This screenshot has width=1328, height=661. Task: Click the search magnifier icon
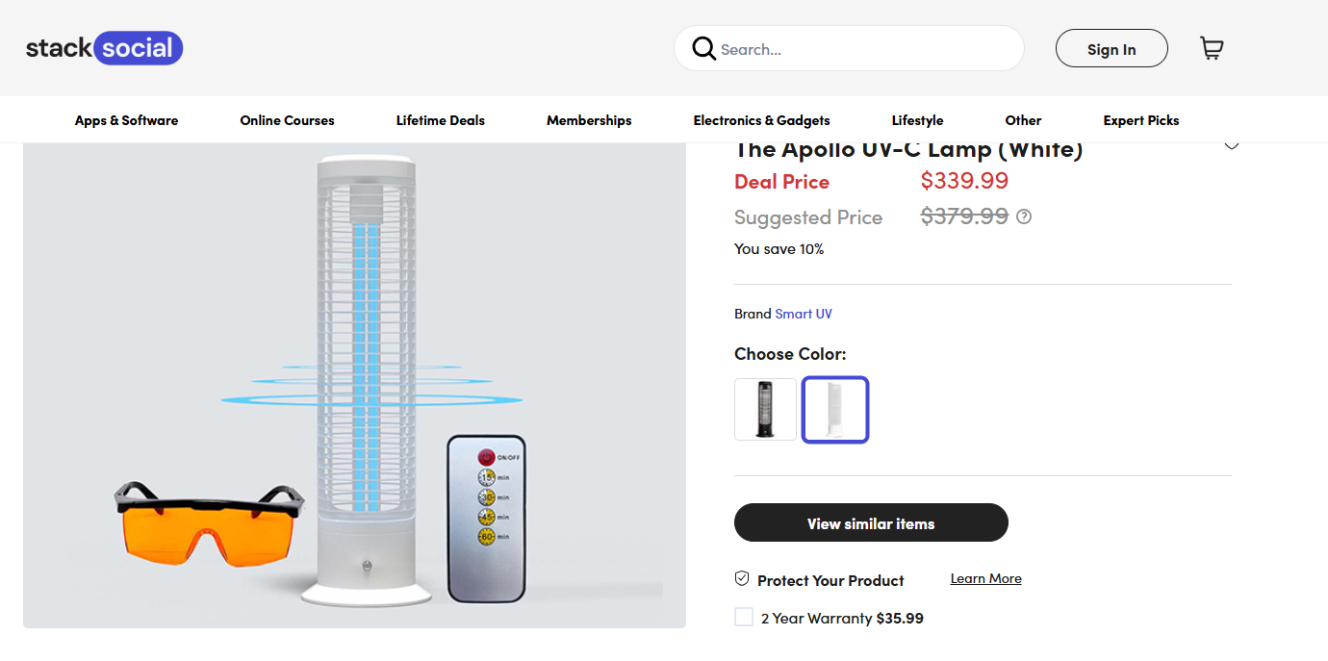click(703, 48)
